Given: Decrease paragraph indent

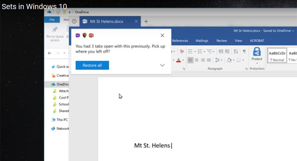Looking at the screenshot, I should pos(221,51).
